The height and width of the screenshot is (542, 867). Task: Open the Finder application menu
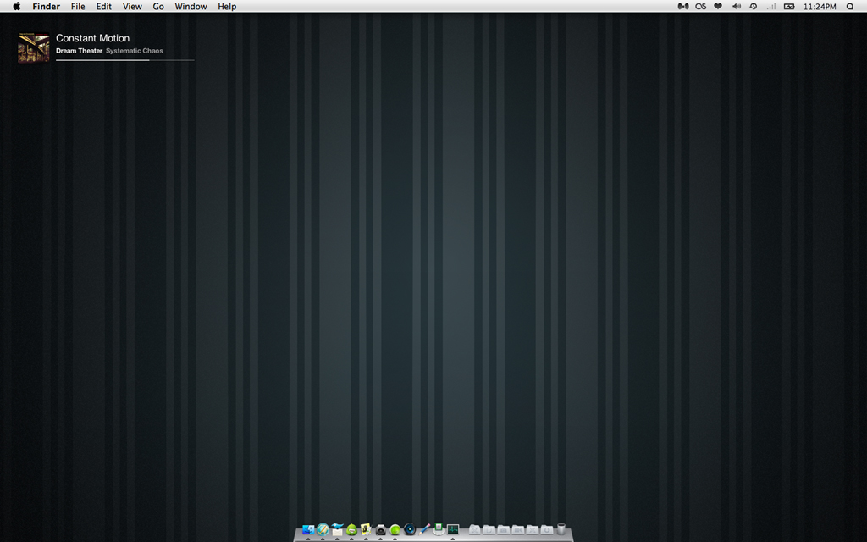click(x=46, y=7)
